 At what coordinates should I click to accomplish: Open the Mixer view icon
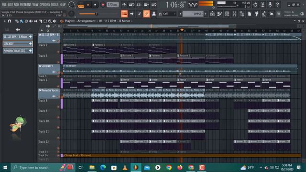click(x=235, y=14)
